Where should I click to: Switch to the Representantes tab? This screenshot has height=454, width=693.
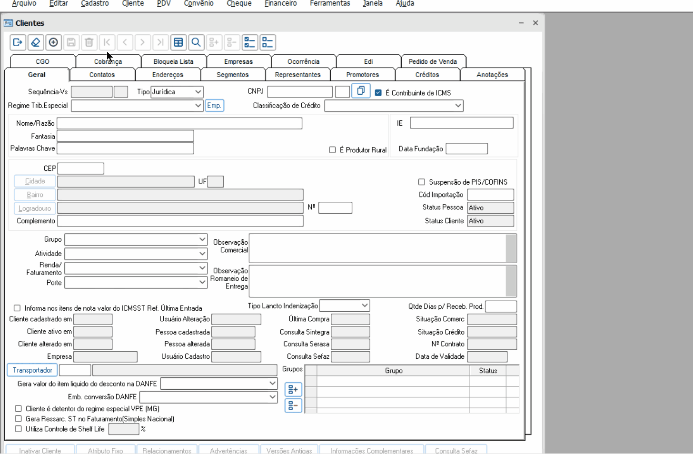click(x=298, y=75)
